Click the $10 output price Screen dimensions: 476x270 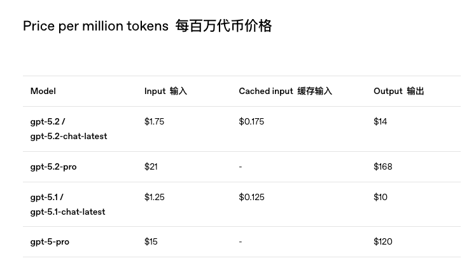coord(381,198)
